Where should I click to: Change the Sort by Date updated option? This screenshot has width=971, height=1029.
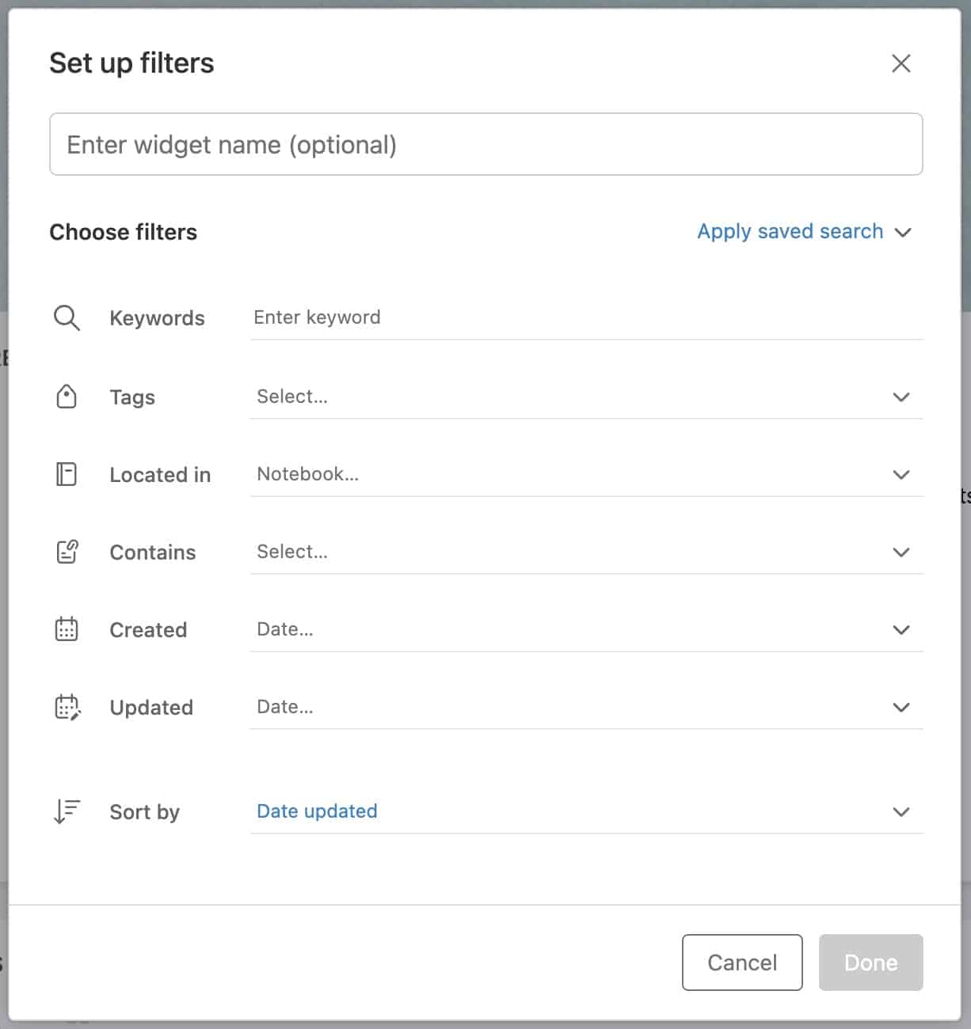pos(586,811)
